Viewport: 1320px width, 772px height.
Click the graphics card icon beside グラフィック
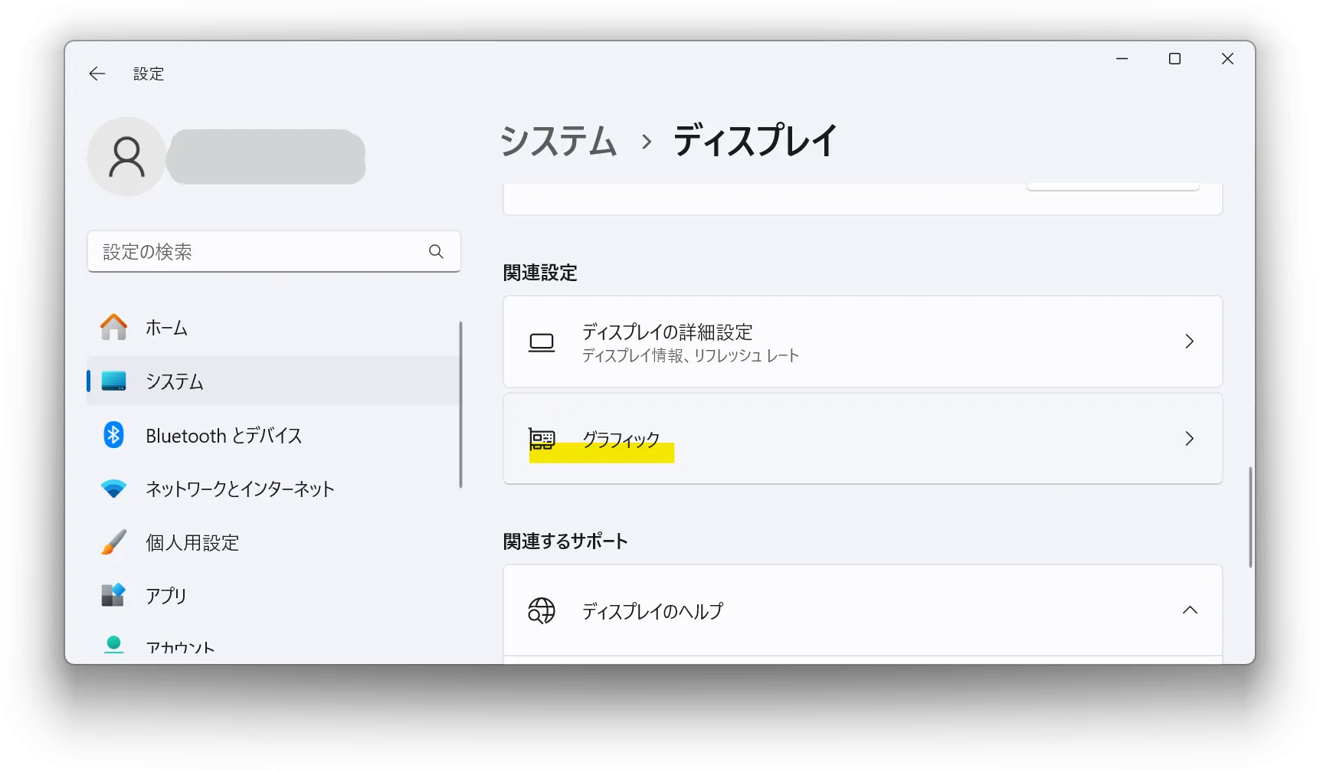pos(542,439)
